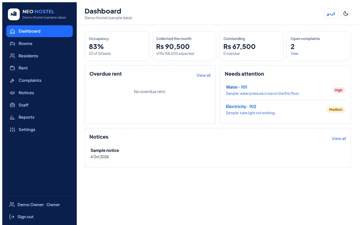
Task: Switch language with the Urdu button
Action: click(x=330, y=13)
